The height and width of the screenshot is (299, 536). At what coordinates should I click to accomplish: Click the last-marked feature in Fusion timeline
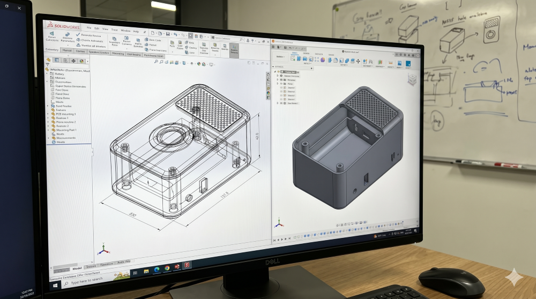(x=401, y=223)
